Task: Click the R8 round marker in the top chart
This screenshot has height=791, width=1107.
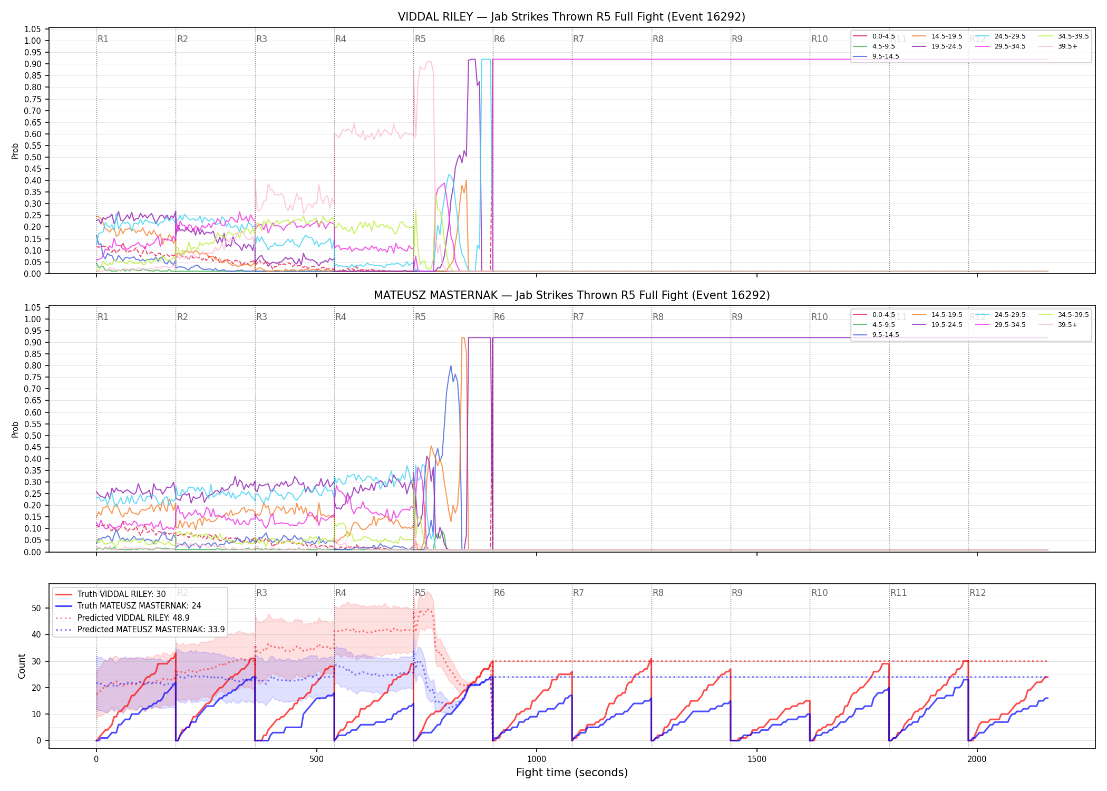Action: [x=658, y=39]
